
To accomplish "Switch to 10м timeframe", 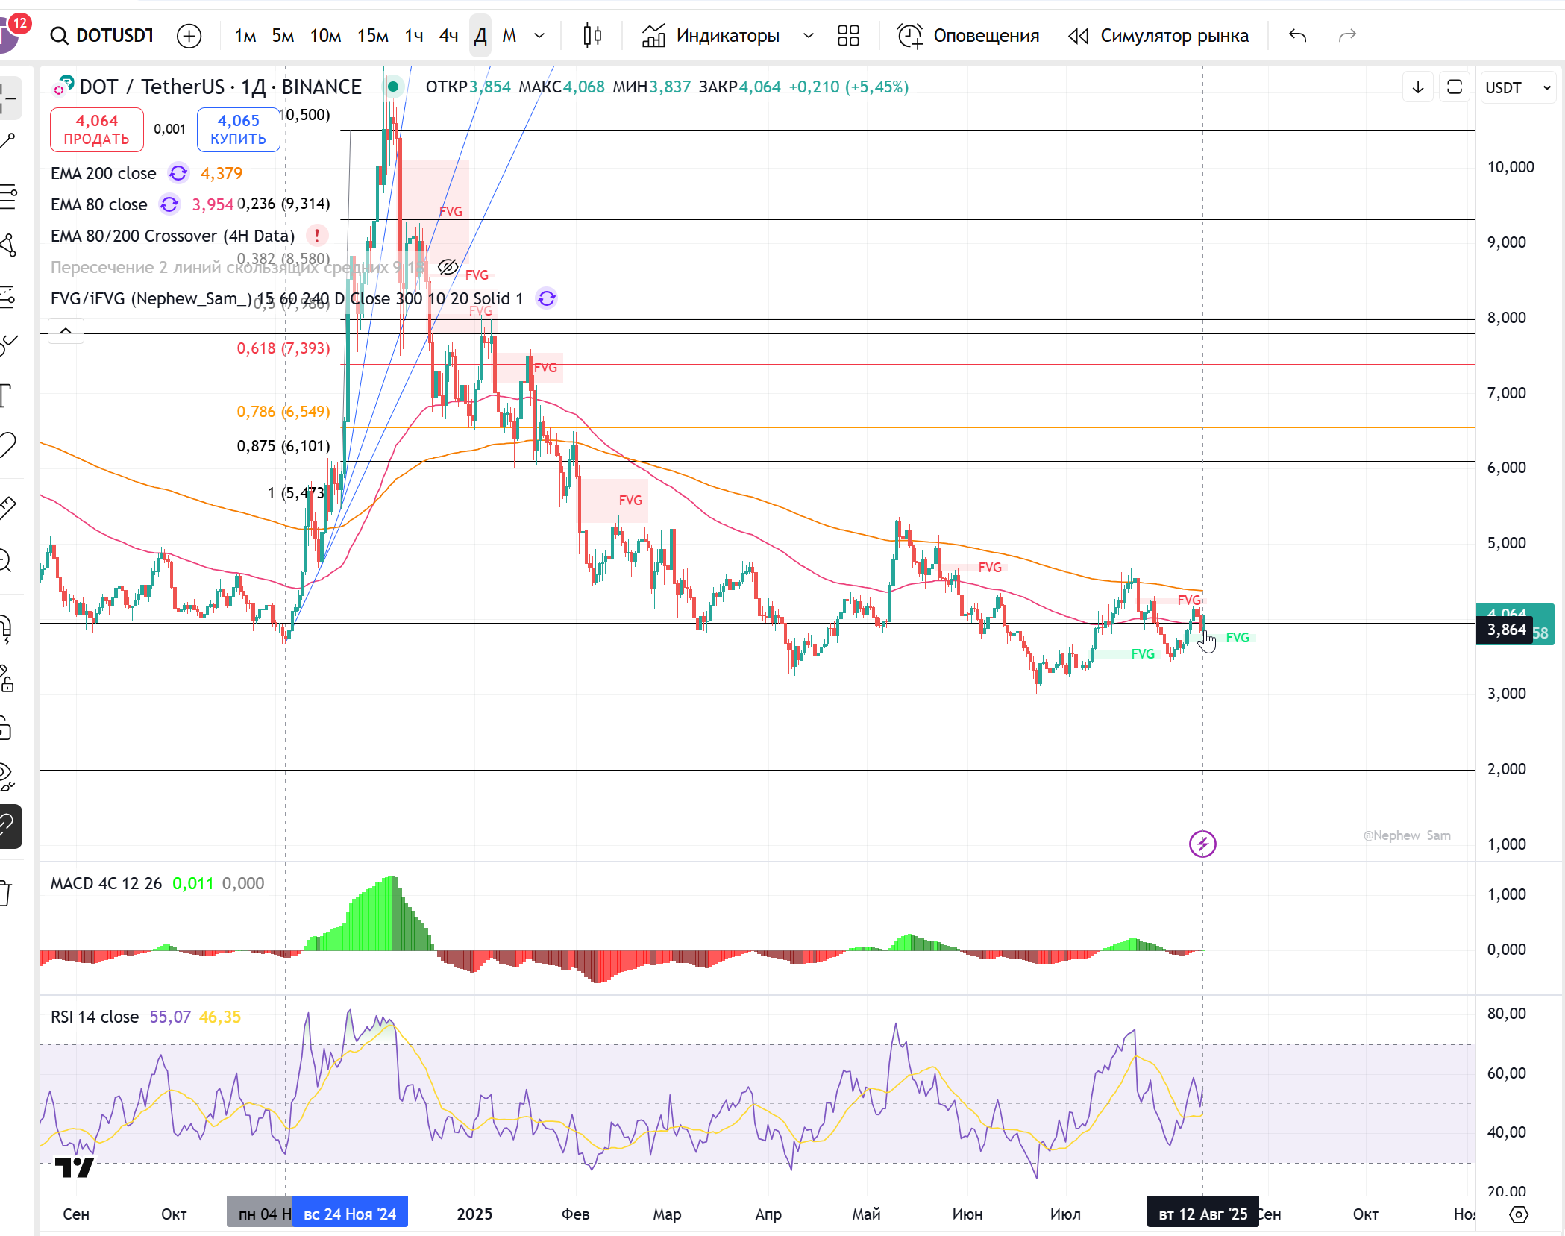I will pos(325,35).
